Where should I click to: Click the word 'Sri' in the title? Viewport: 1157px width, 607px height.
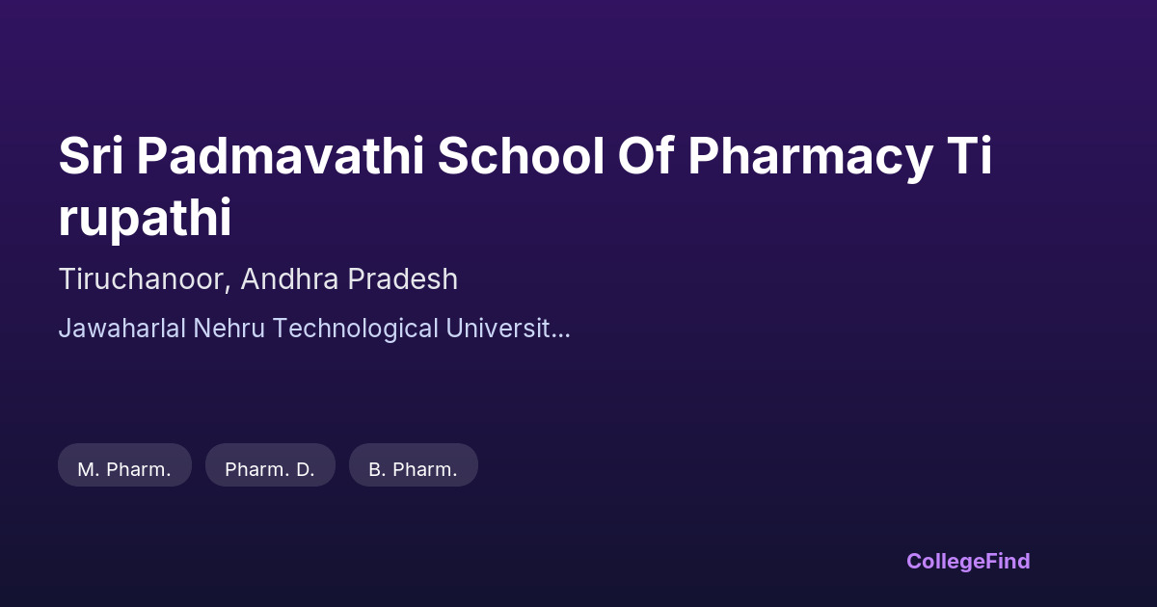click(x=89, y=156)
